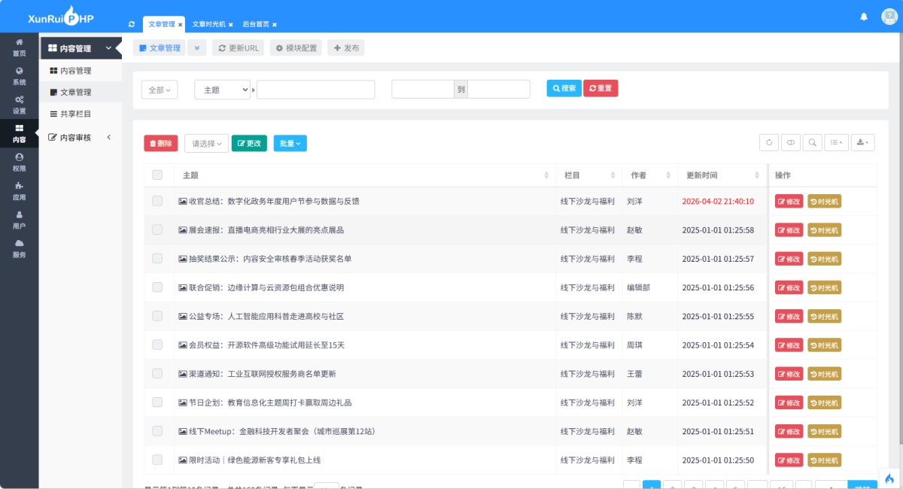Open the 批量 batch actions dropdown
This screenshot has height=489, width=903.
tap(290, 142)
